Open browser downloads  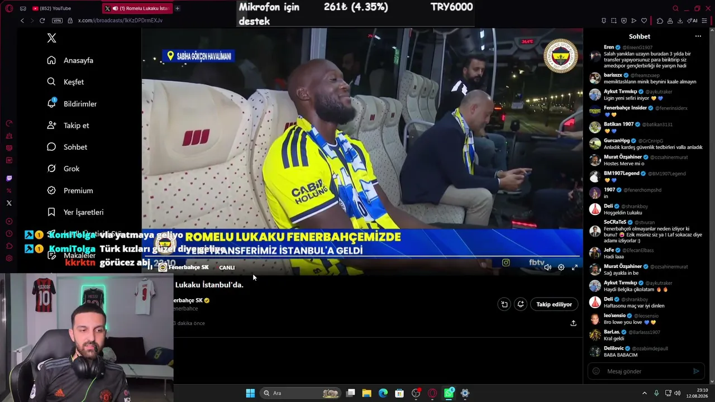(680, 21)
